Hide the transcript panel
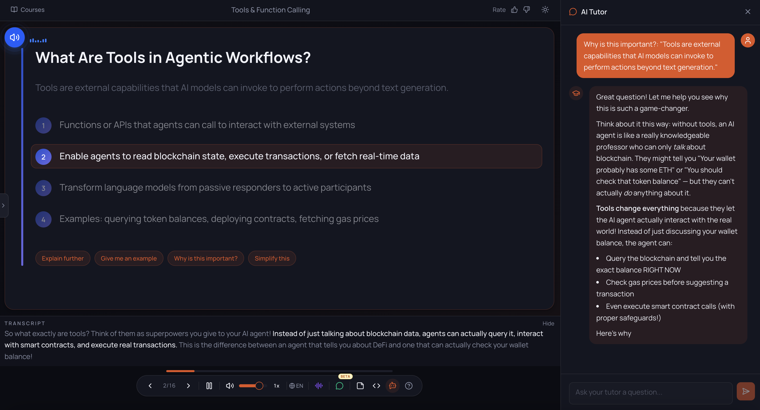Image resolution: width=760 pixels, height=410 pixels. tap(548, 323)
